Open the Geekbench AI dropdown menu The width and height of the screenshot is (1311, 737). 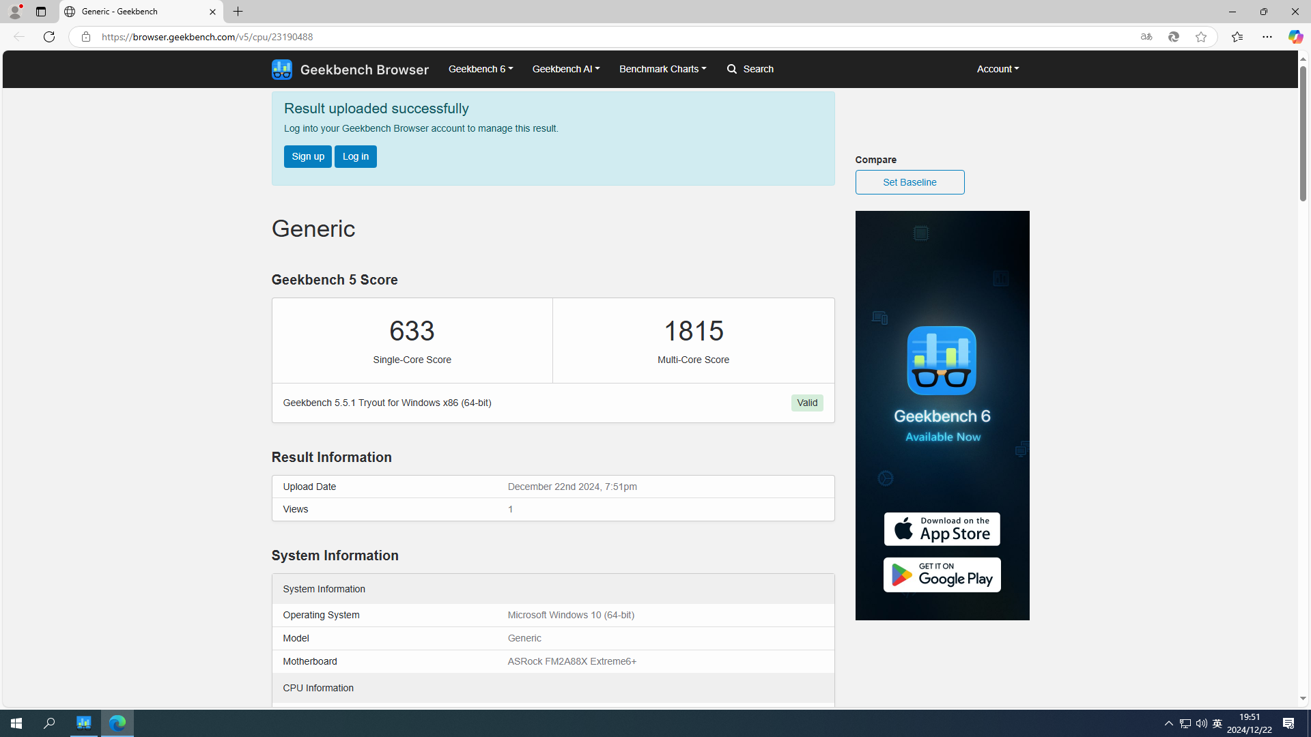[x=566, y=69]
